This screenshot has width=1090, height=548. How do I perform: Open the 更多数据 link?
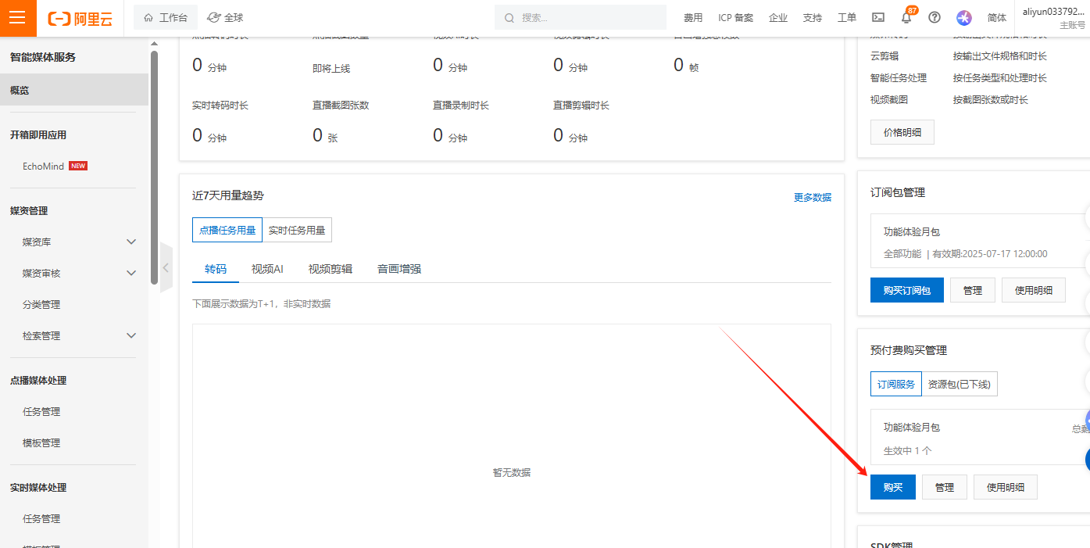[813, 198]
